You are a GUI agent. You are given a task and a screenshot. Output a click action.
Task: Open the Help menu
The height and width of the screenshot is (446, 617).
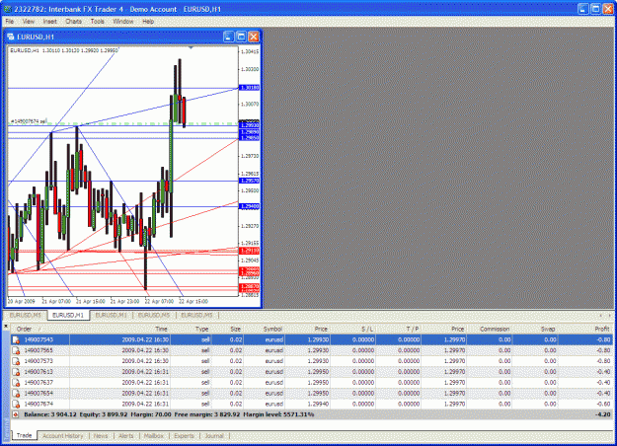point(148,22)
